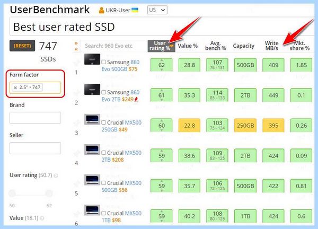Click user rating 62 cell for Samsung 500GB
Image resolution: width=318 pixels, height=229 pixels.
162,65
